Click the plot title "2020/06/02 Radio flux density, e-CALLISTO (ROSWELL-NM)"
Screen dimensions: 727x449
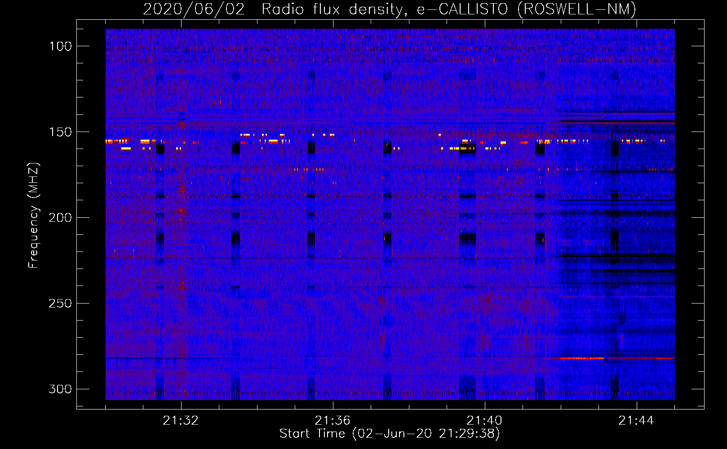(390, 9)
